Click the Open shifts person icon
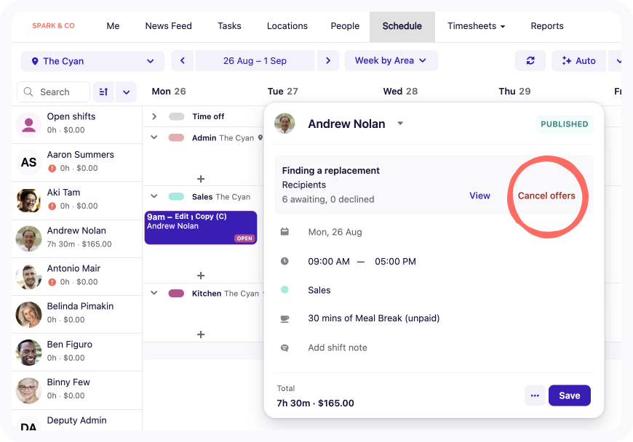This screenshot has width=633, height=442. point(28,124)
